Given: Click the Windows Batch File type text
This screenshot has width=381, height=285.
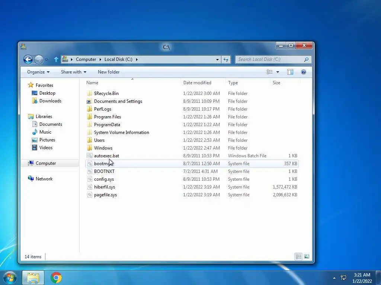Looking at the screenshot, I should point(247,156).
